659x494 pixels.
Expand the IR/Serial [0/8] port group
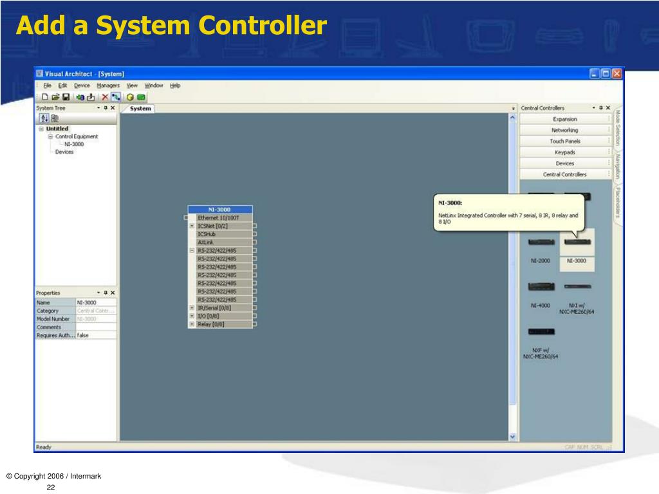[x=192, y=308]
